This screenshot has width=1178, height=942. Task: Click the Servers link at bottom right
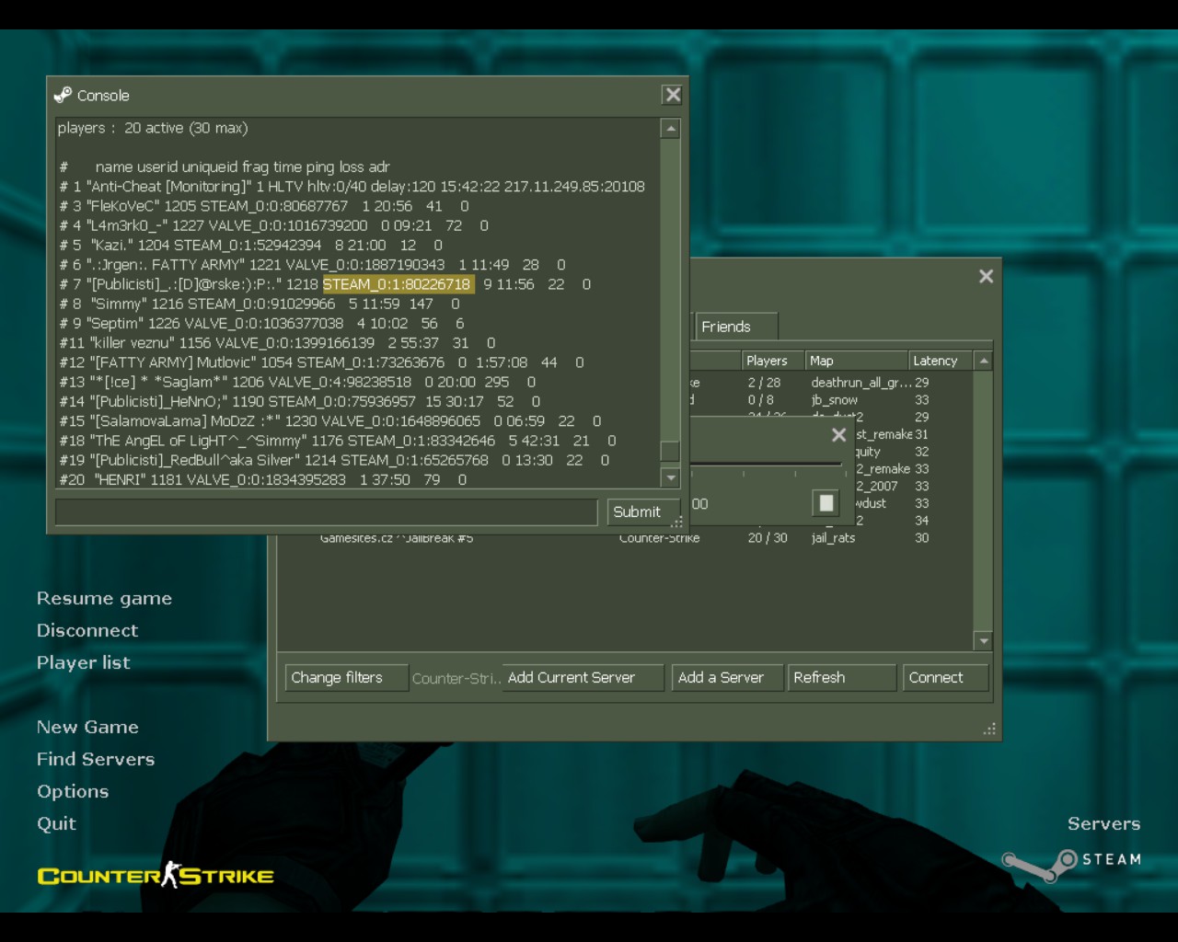1103,823
